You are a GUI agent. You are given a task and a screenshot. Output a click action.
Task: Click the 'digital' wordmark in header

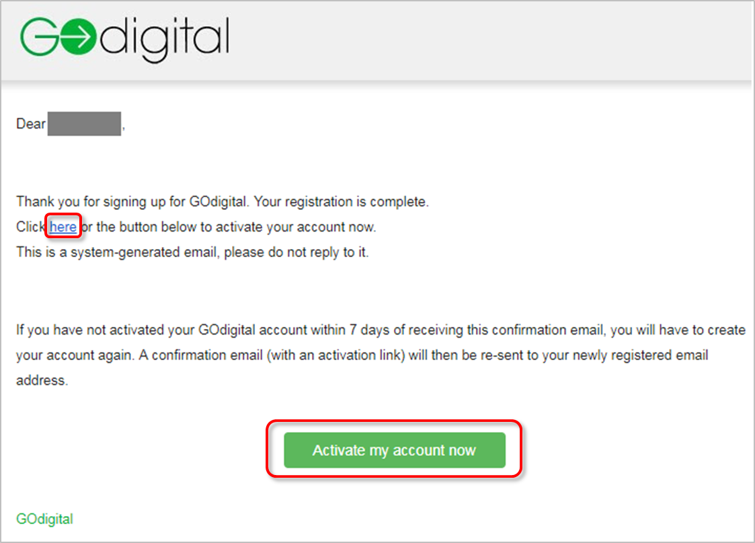(165, 40)
